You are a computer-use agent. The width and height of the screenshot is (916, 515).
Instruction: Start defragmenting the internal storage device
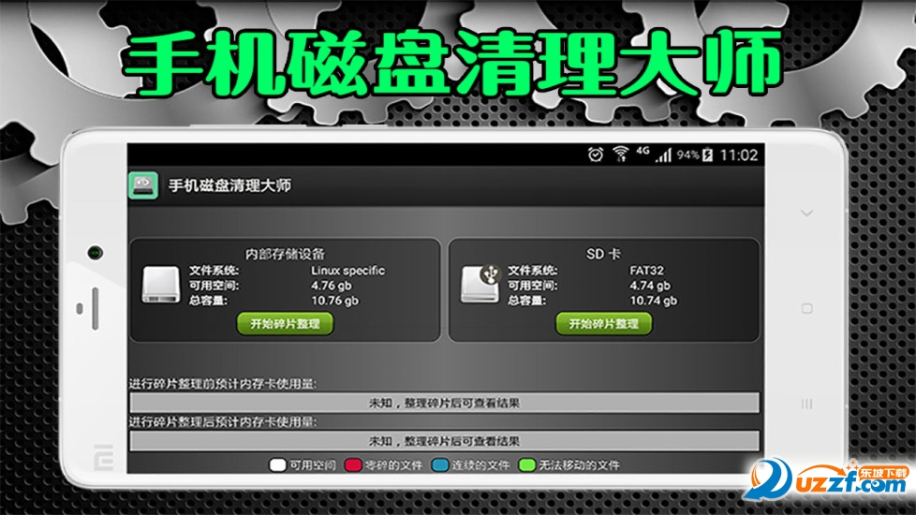tap(285, 323)
